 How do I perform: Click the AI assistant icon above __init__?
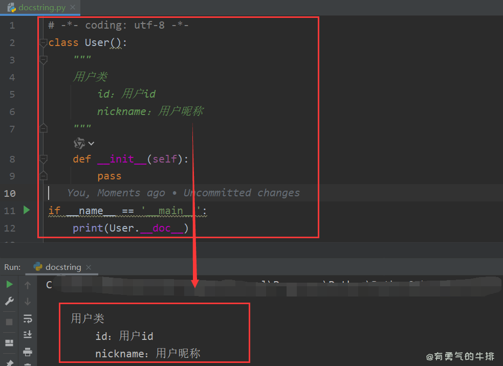pyautogui.click(x=79, y=143)
